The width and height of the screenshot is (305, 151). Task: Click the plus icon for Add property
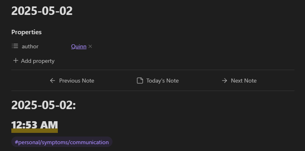point(15,60)
